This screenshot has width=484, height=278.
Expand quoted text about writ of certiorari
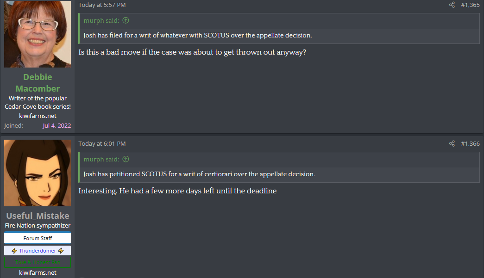tap(199, 174)
